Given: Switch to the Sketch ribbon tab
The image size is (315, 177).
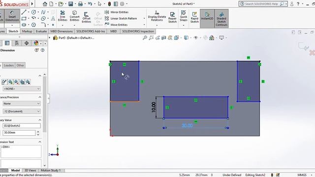Looking at the screenshot, I should tap(13, 31).
